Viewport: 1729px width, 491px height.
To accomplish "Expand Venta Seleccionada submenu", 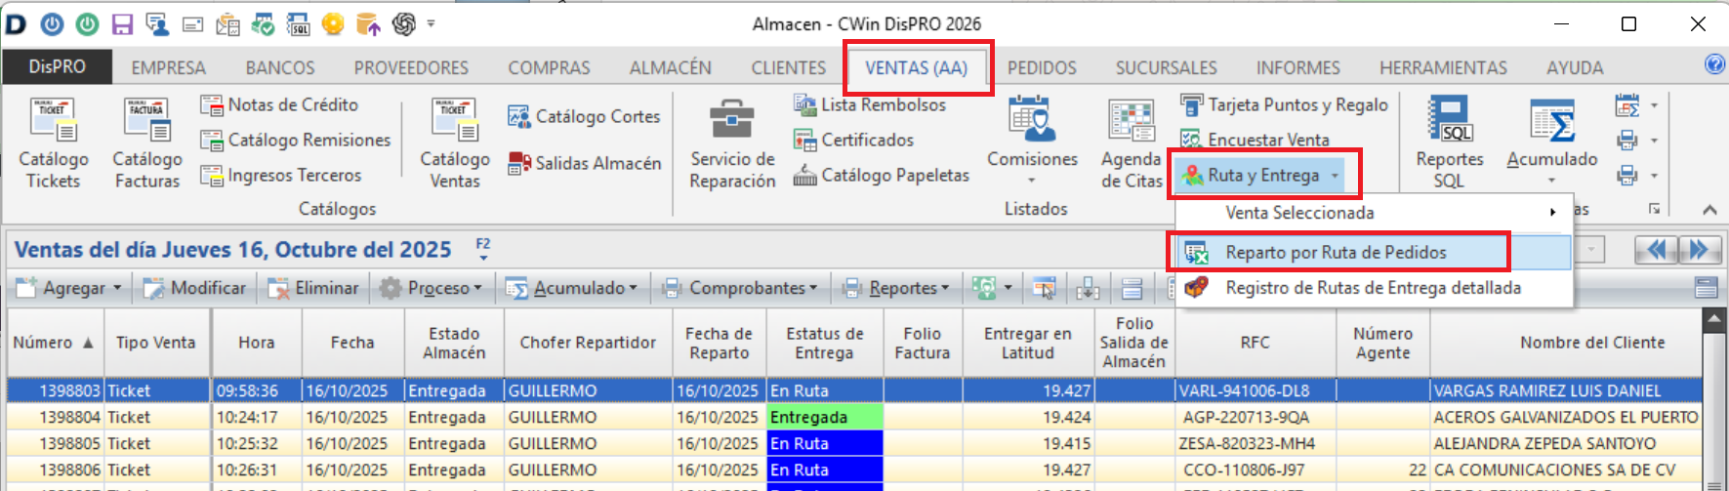I will (x=1375, y=212).
